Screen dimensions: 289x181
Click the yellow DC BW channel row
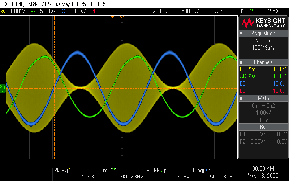(263, 69)
